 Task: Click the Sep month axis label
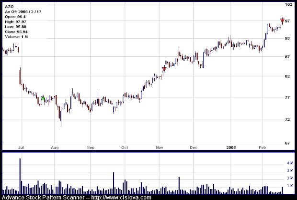91,147
